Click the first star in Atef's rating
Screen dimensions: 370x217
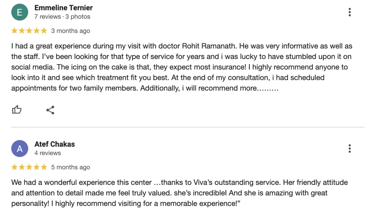pos(14,167)
